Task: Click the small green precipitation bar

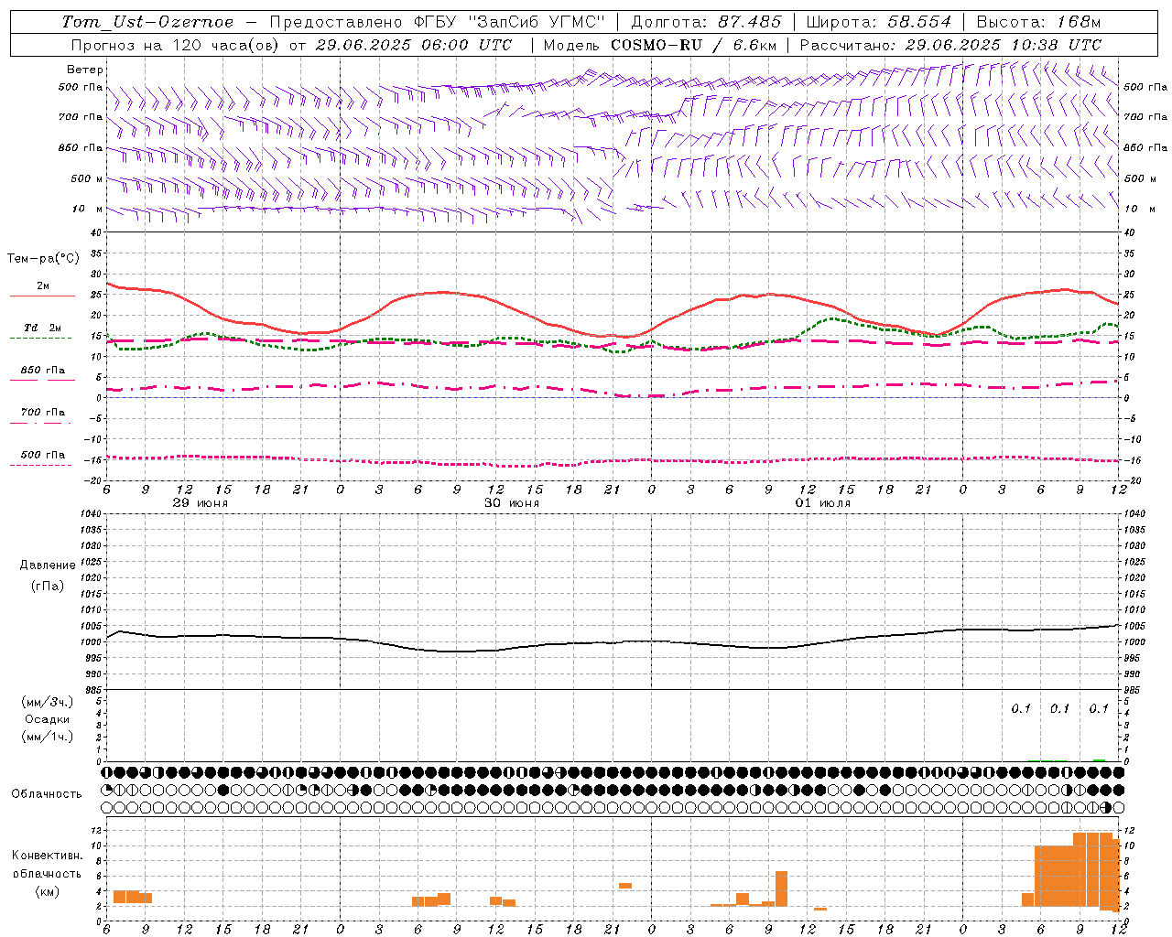Action: [x=1099, y=759]
